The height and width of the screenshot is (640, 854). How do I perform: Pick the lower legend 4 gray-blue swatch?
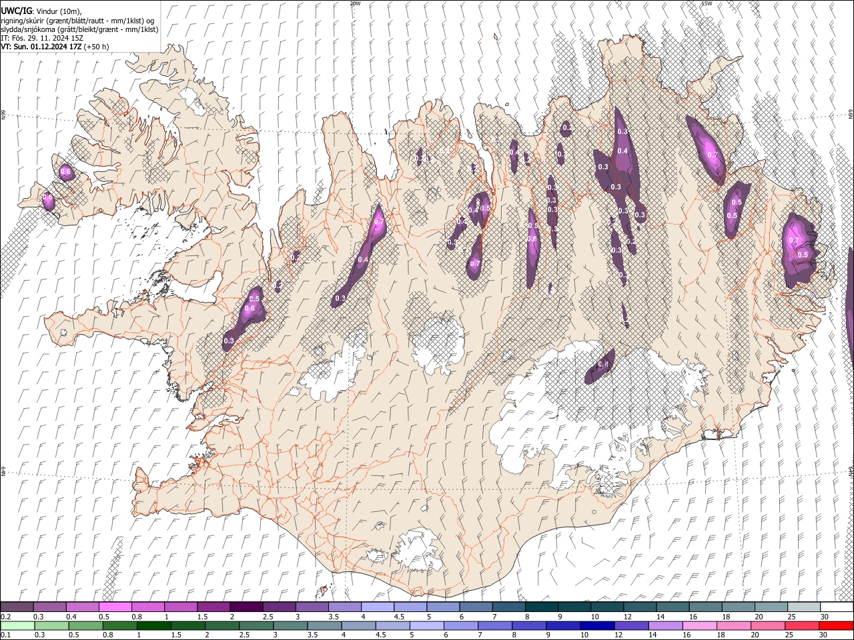358,625
